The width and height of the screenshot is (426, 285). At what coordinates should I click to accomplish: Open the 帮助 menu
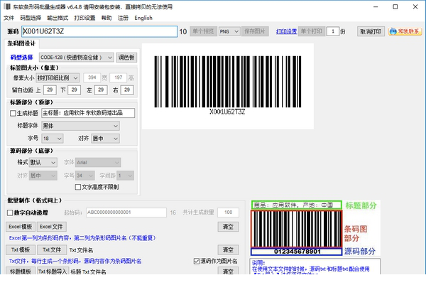tap(106, 18)
